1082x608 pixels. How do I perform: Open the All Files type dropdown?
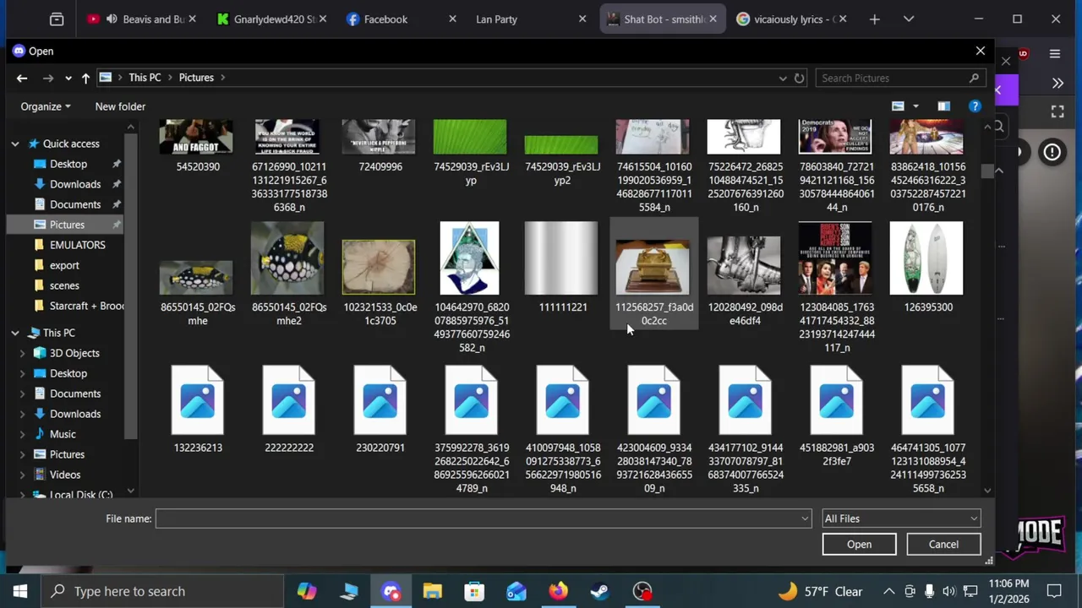tap(901, 518)
